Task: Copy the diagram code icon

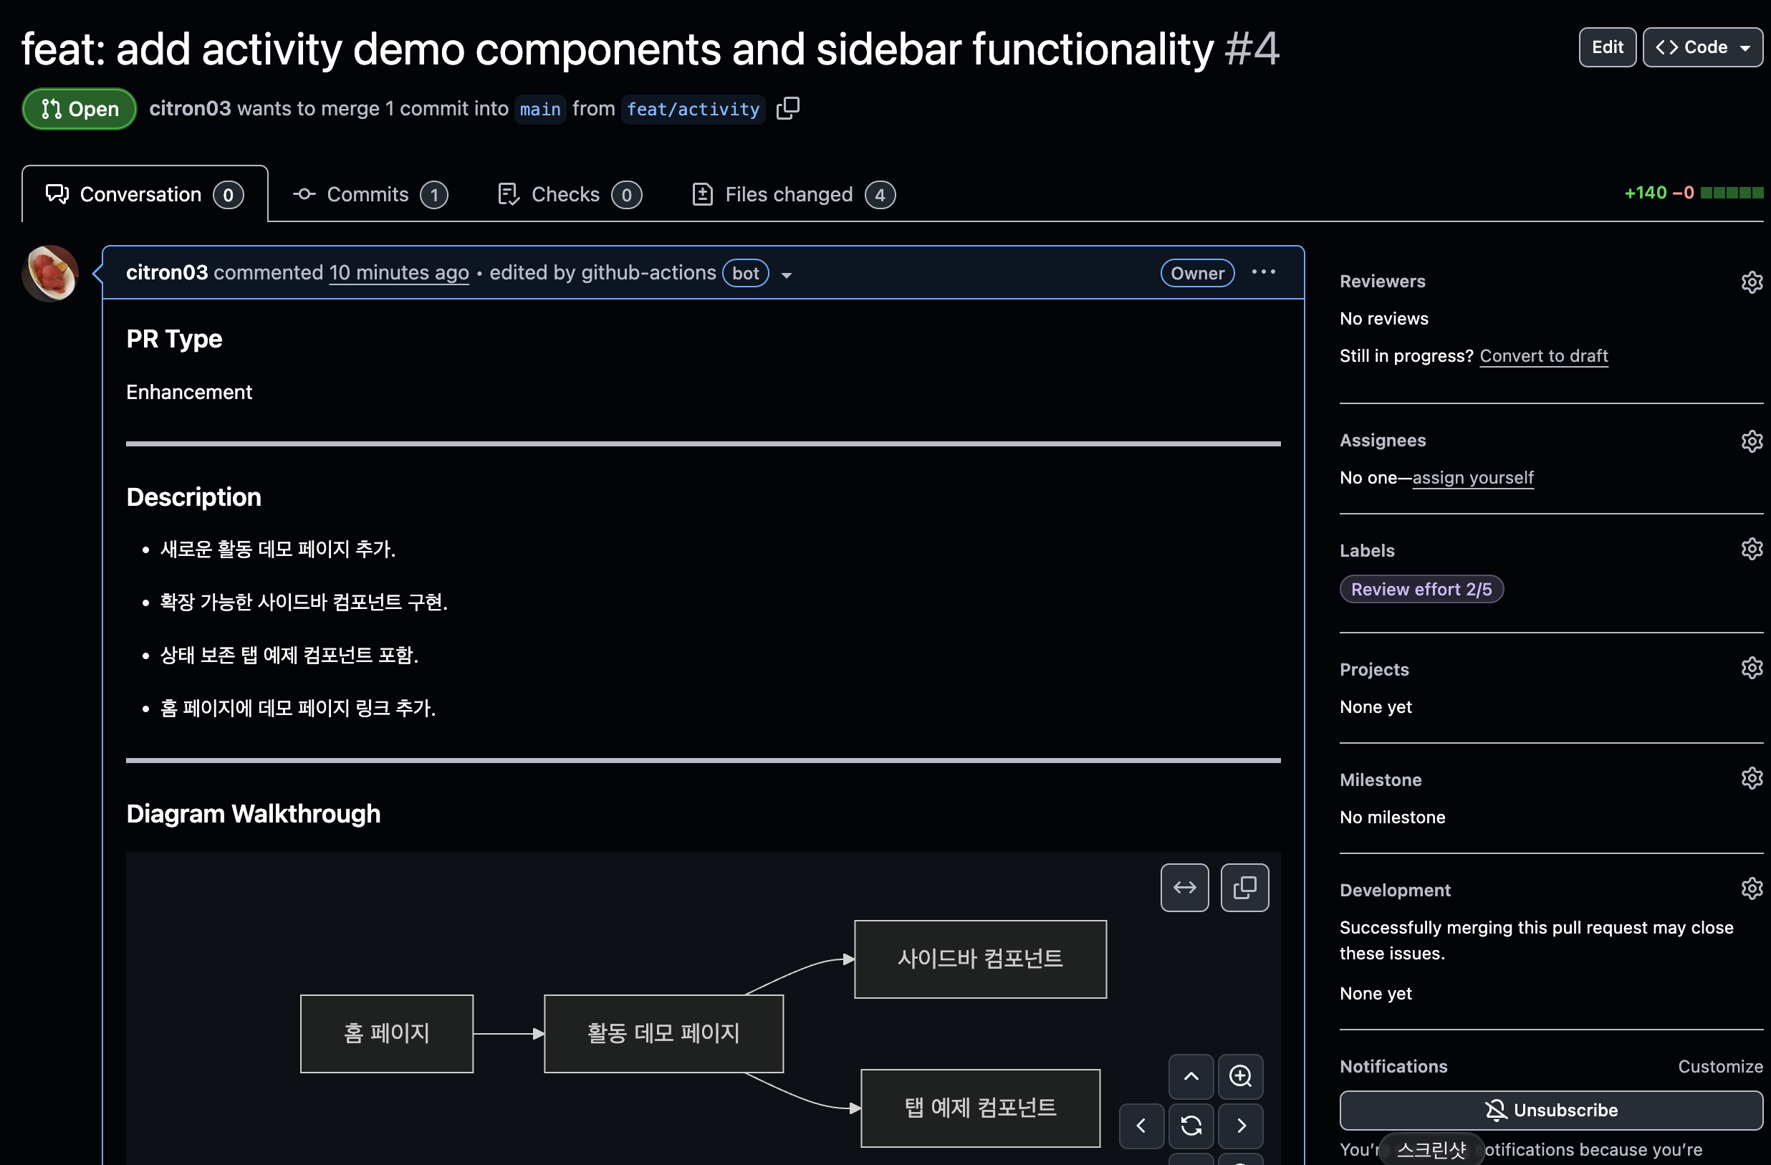Action: click(1244, 887)
